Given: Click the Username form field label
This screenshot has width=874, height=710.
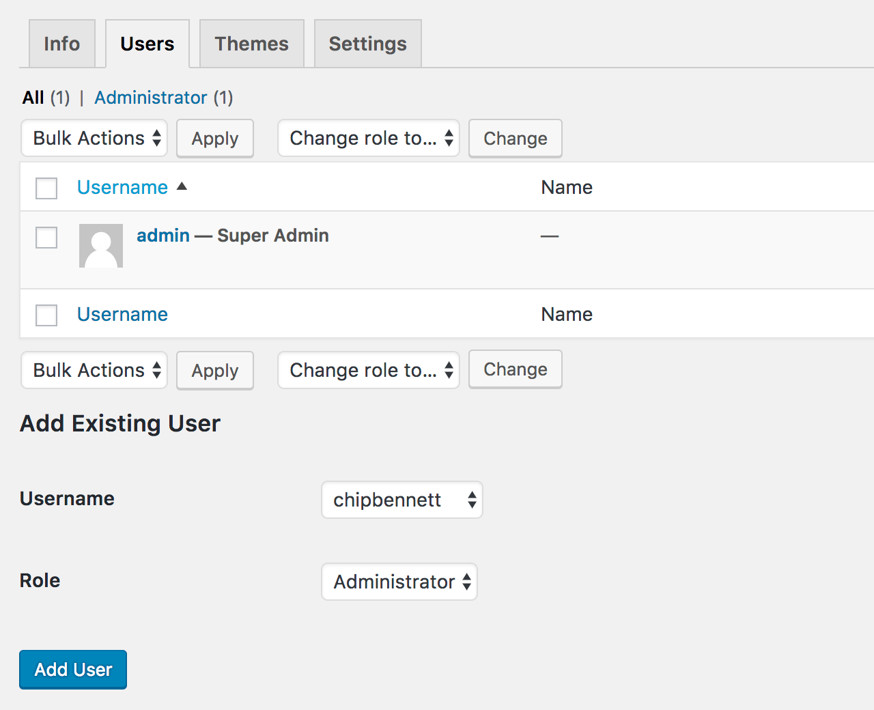Looking at the screenshot, I should [x=67, y=498].
